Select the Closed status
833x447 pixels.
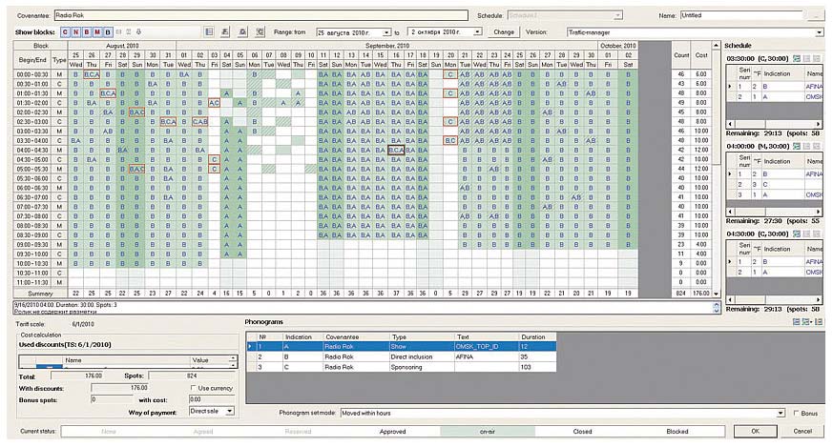pyautogui.click(x=582, y=432)
